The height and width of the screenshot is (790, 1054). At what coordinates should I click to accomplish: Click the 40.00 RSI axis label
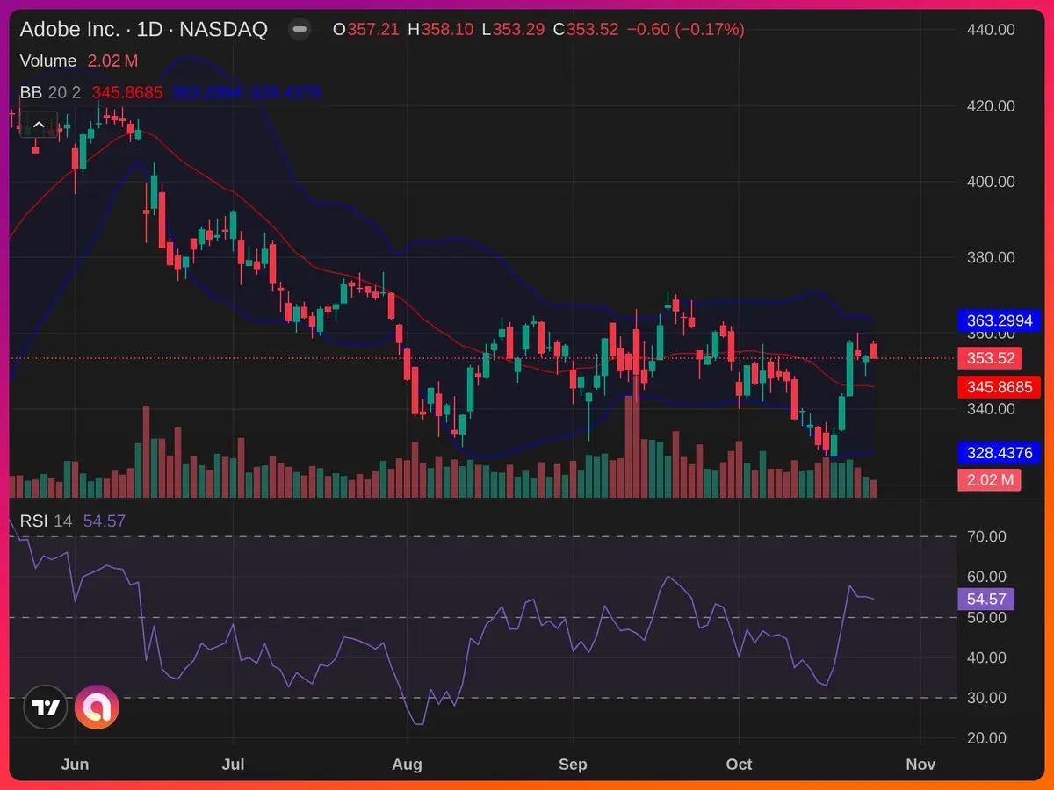click(x=985, y=657)
